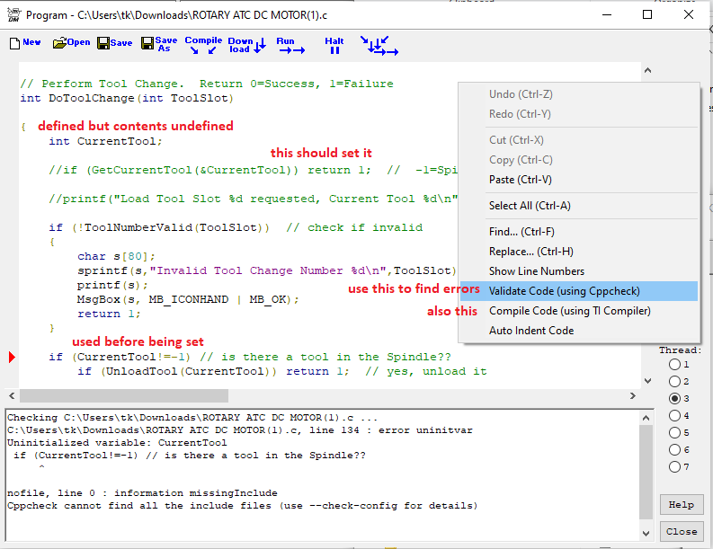Save the program using Save icon
The height and width of the screenshot is (549, 713).
tap(114, 43)
